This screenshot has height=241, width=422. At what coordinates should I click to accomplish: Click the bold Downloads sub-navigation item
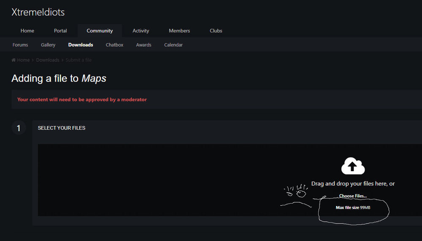pos(81,45)
